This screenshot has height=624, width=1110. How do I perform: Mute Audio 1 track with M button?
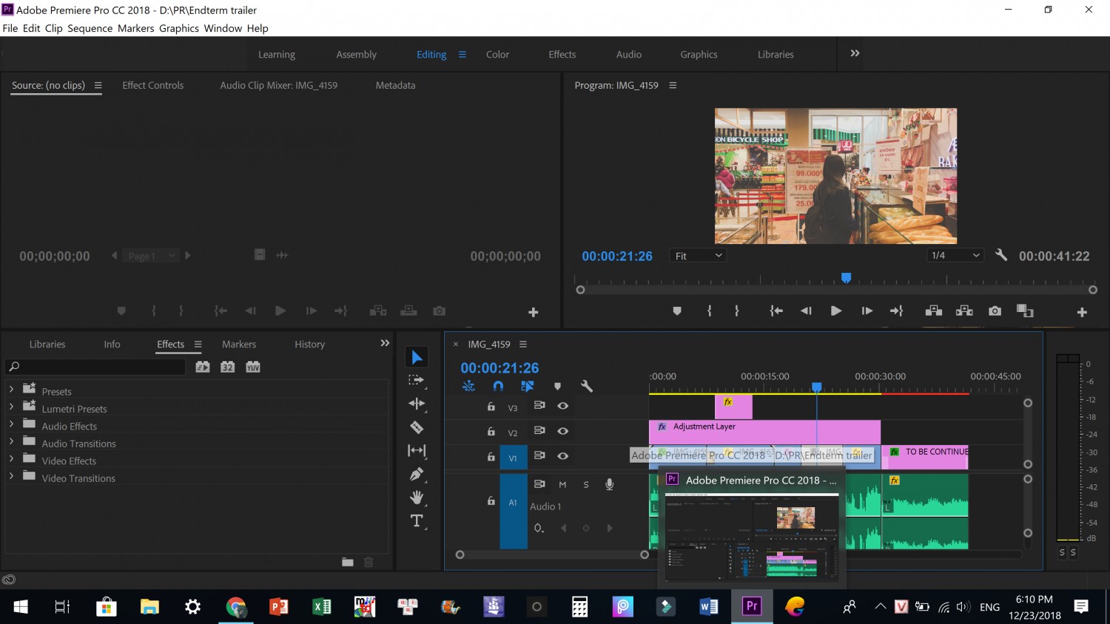pos(562,485)
